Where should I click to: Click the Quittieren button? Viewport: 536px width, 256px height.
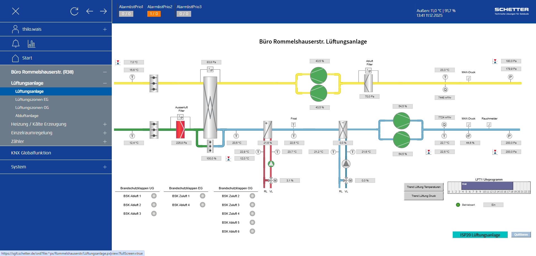[521, 235]
